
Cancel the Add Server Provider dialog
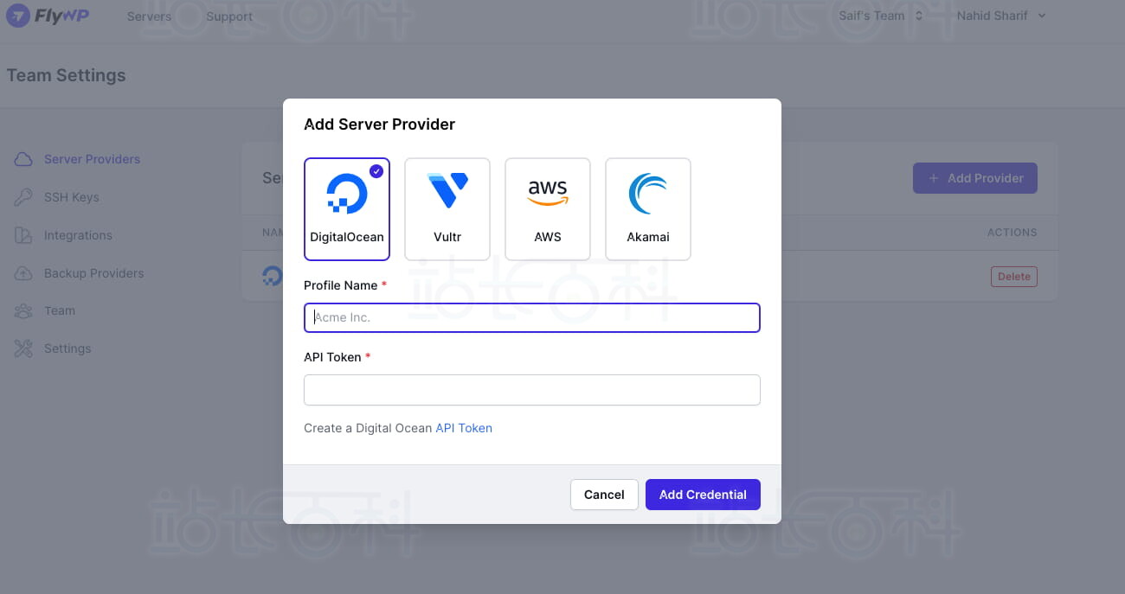point(604,495)
